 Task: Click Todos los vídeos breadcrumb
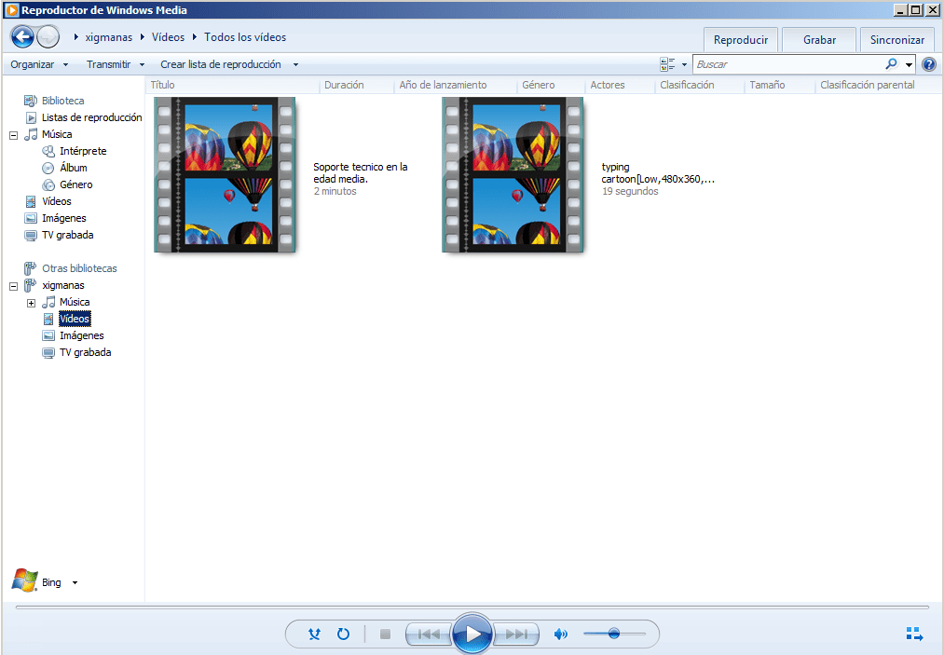[x=245, y=37]
